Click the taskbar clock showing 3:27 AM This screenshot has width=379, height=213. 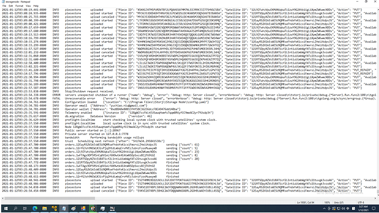click(363, 209)
